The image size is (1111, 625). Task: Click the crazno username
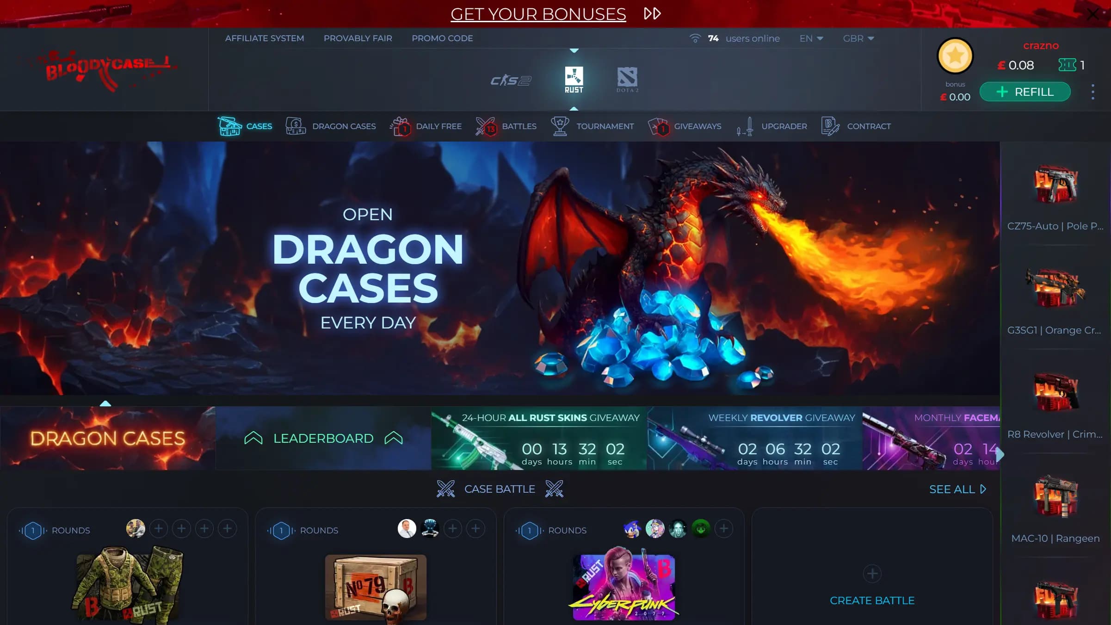click(1041, 45)
